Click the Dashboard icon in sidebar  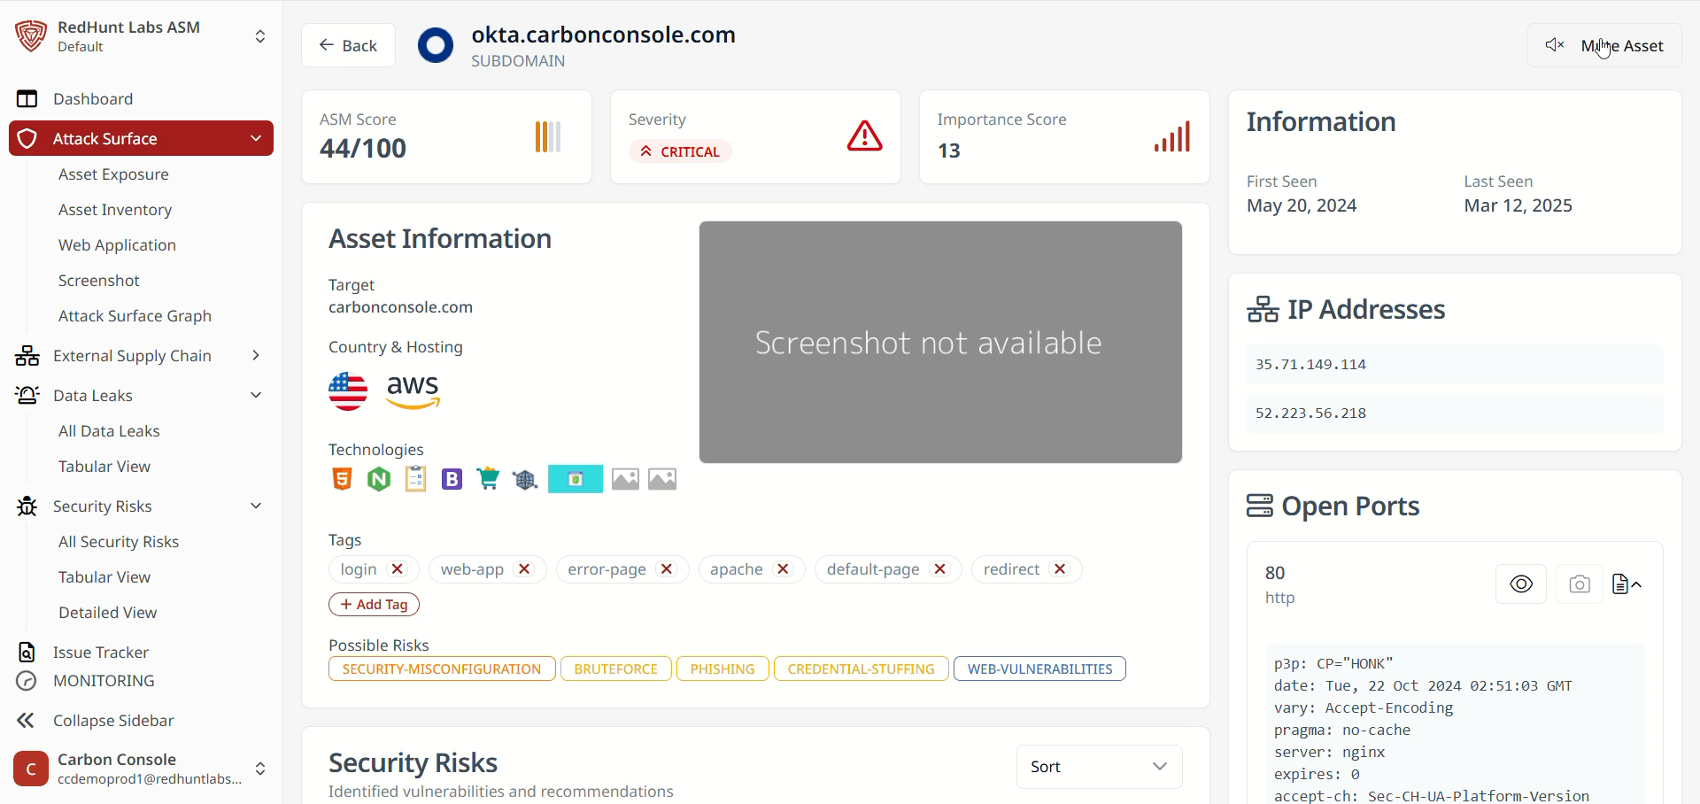pyautogui.click(x=27, y=98)
